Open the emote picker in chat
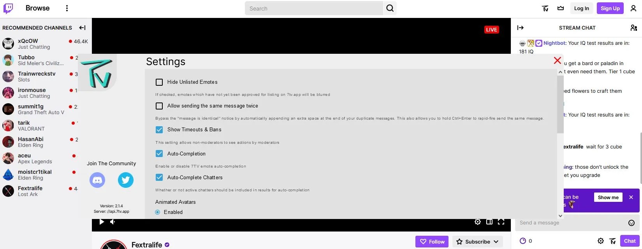The height and width of the screenshot is (249, 642). [x=631, y=223]
